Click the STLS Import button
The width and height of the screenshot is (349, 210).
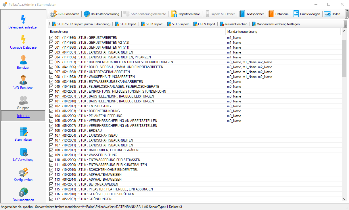click(178, 24)
